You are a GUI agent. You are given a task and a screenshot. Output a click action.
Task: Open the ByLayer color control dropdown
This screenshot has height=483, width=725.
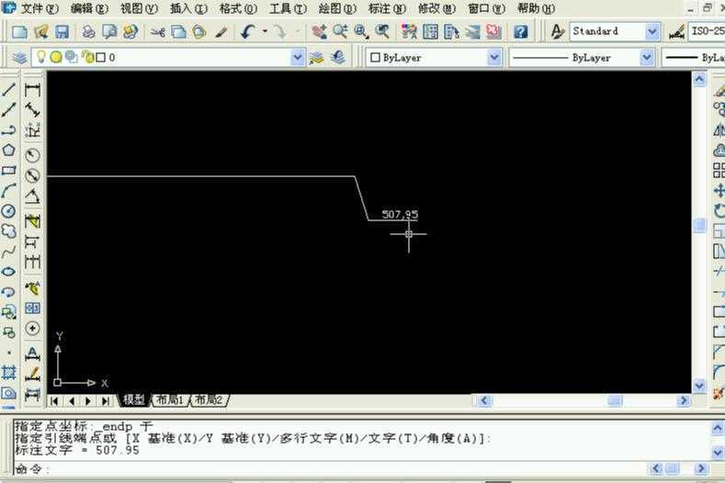[x=493, y=57]
